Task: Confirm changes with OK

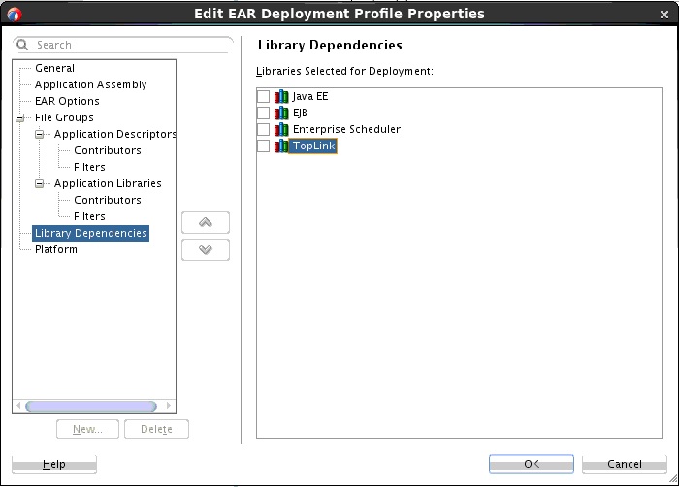Action: click(x=532, y=464)
